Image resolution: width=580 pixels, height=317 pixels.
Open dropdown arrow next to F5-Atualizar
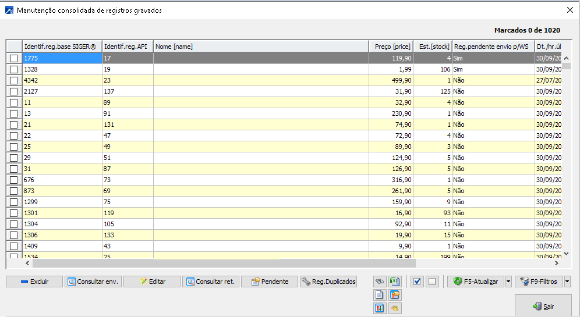(x=508, y=282)
